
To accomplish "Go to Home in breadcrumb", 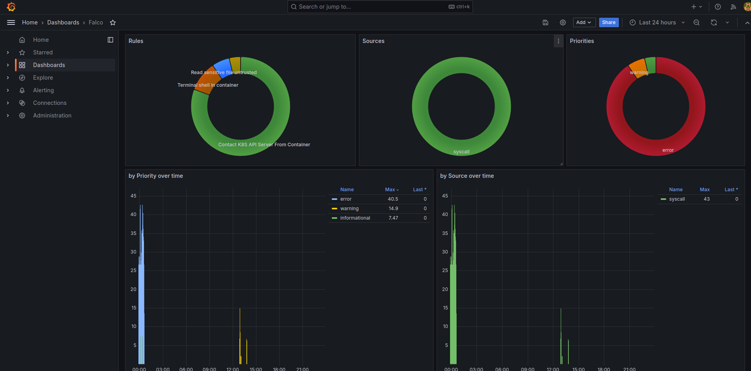I will 30,22.
